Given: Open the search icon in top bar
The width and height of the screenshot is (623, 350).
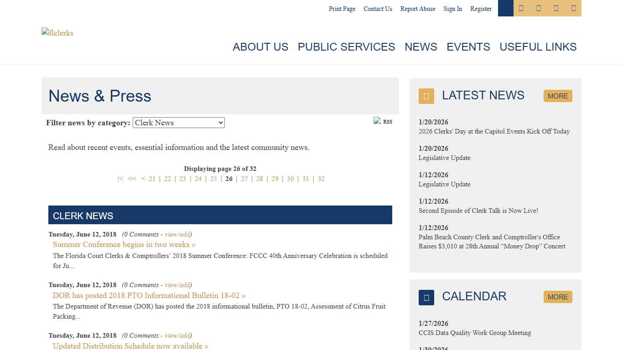Looking at the screenshot, I should 505,8.
